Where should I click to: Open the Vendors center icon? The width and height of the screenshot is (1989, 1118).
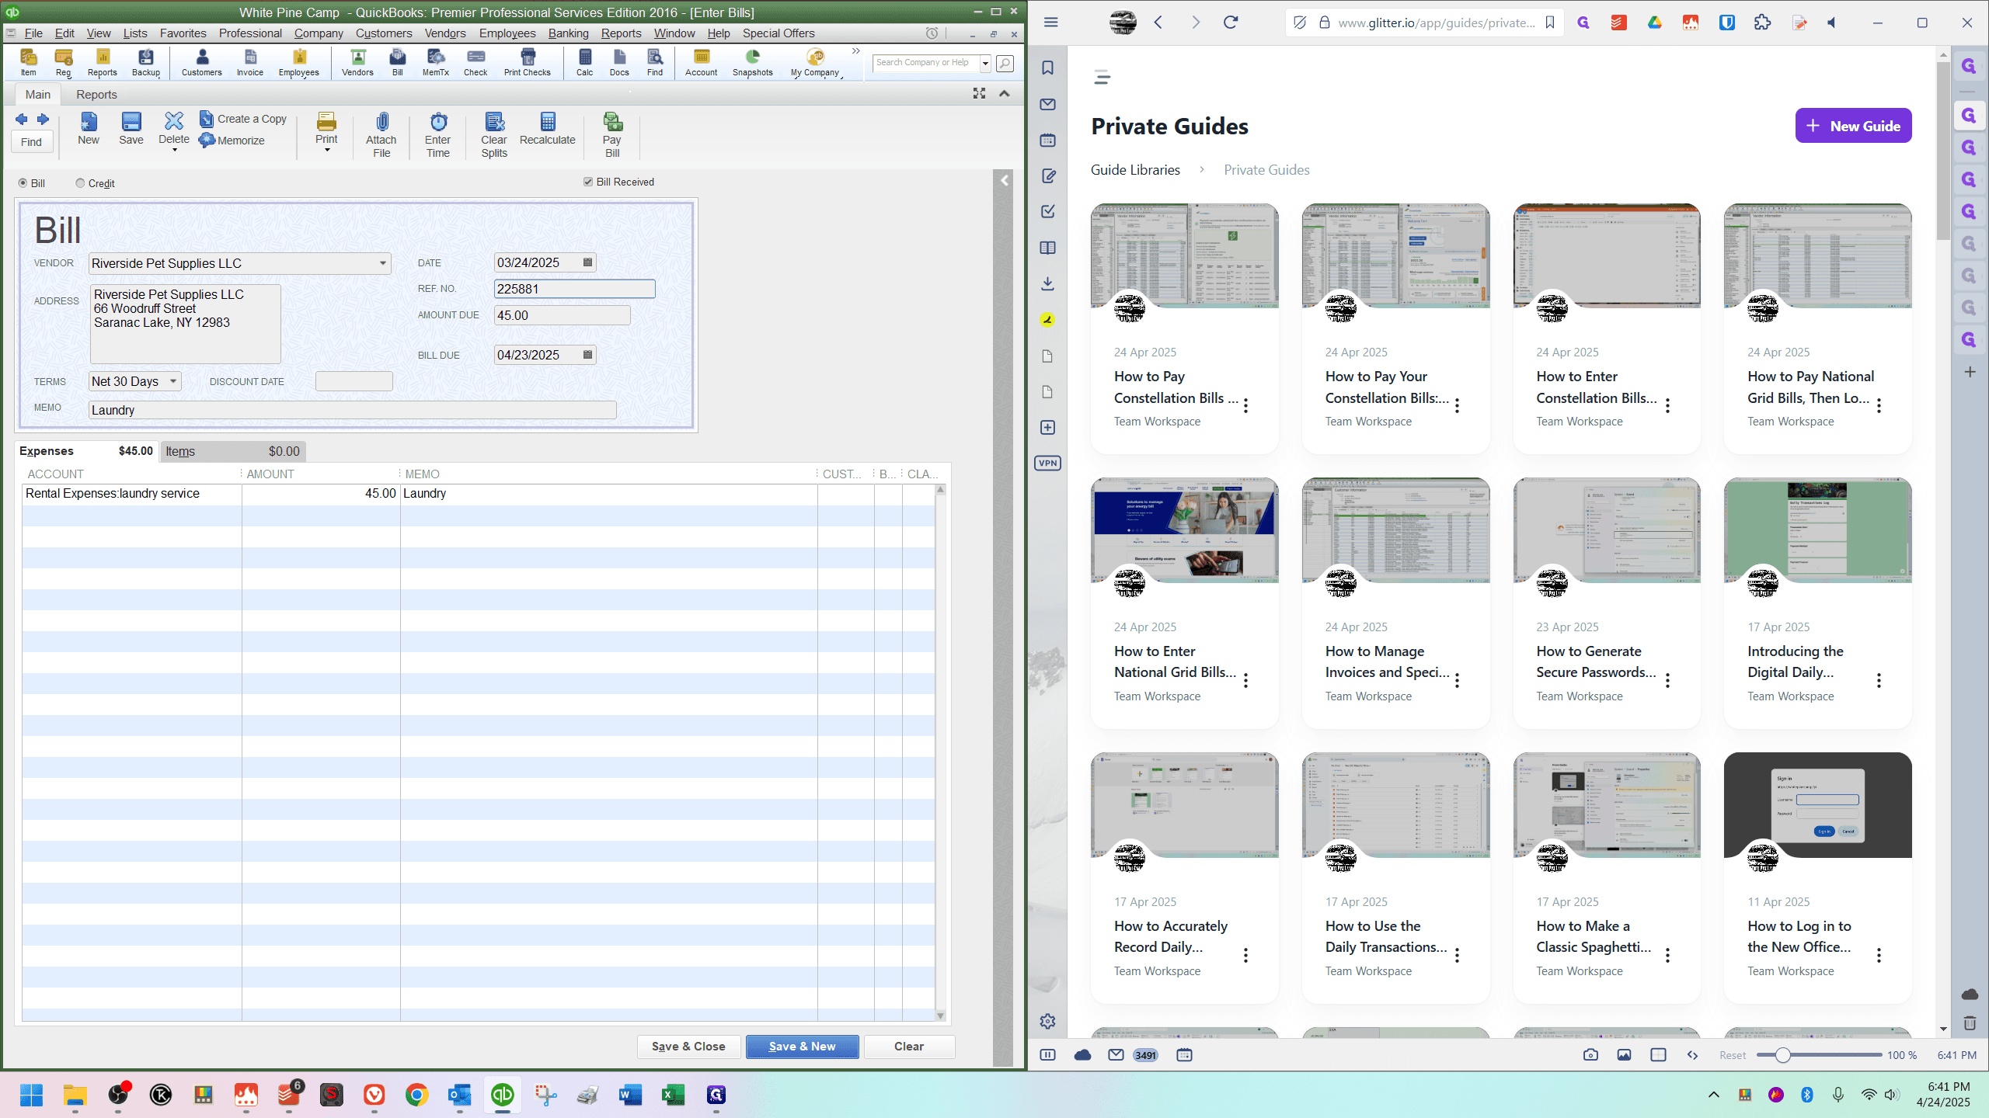point(357,62)
